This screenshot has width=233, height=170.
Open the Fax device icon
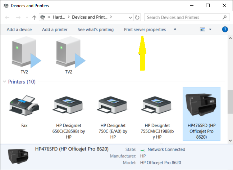click(x=24, y=106)
